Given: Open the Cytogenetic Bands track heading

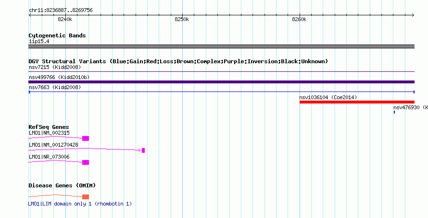Looking at the screenshot, I should [57, 35].
